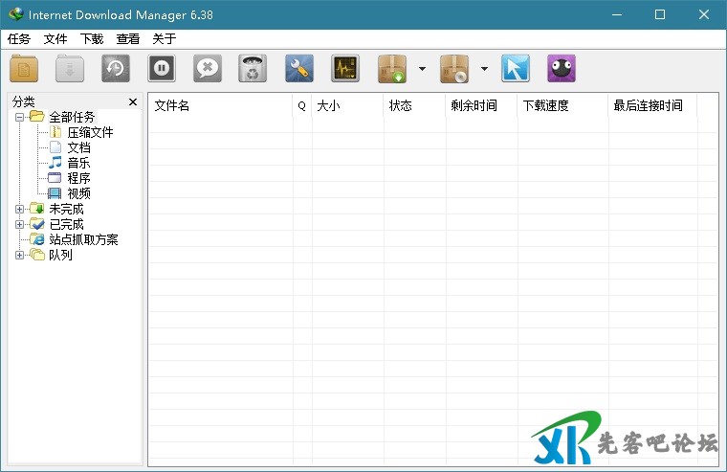Click the blue cursor arrow grabber icon
Image resolution: width=727 pixels, height=472 pixels.
(516, 69)
